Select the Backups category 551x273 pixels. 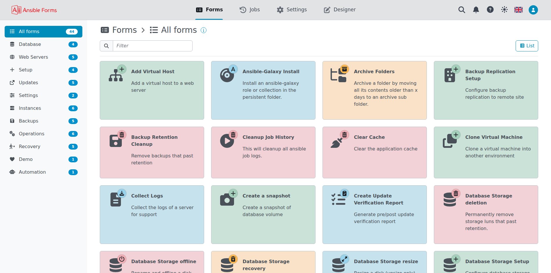click(43, 121)
